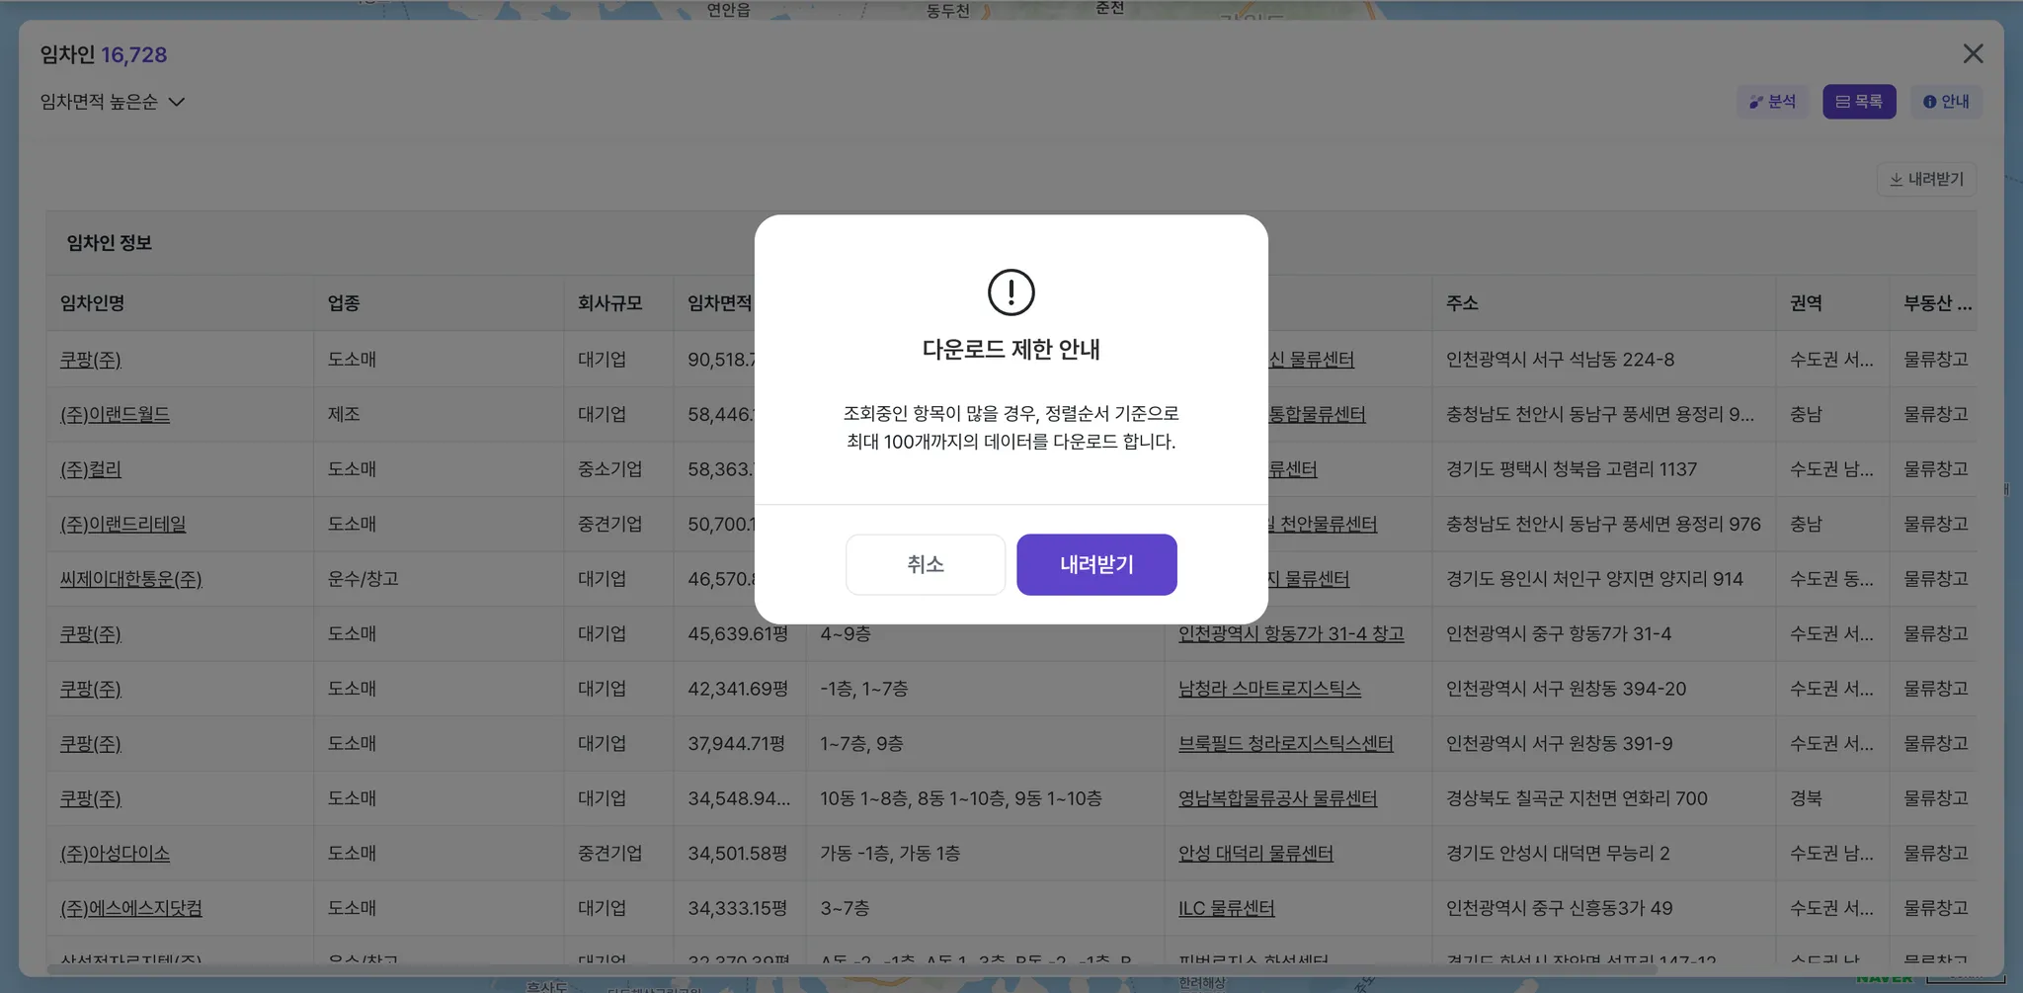Click the 내려받기 download button above table
2023x993 pixels.
click(x=1926, y=179)
